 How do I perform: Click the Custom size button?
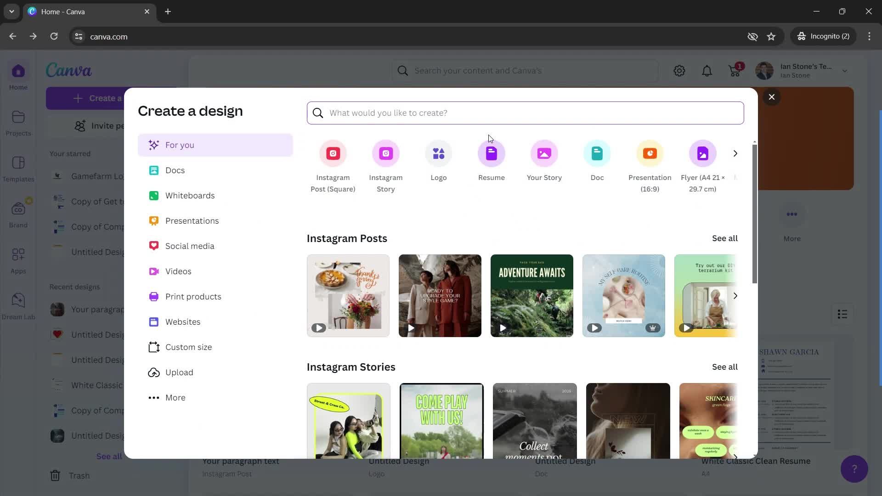[x=188, y=347]
